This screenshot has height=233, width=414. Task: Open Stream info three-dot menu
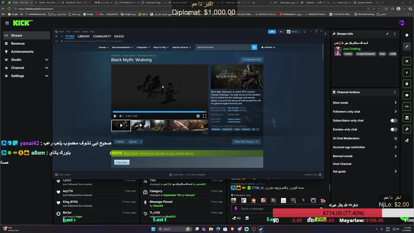[x=395, y=34]
